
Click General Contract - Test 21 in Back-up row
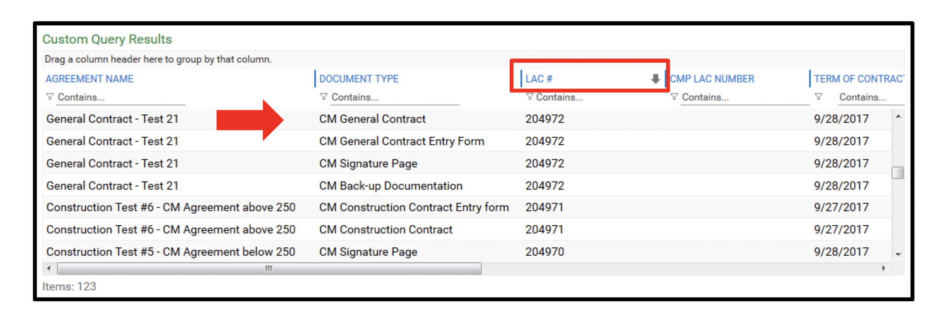(112, 186)
